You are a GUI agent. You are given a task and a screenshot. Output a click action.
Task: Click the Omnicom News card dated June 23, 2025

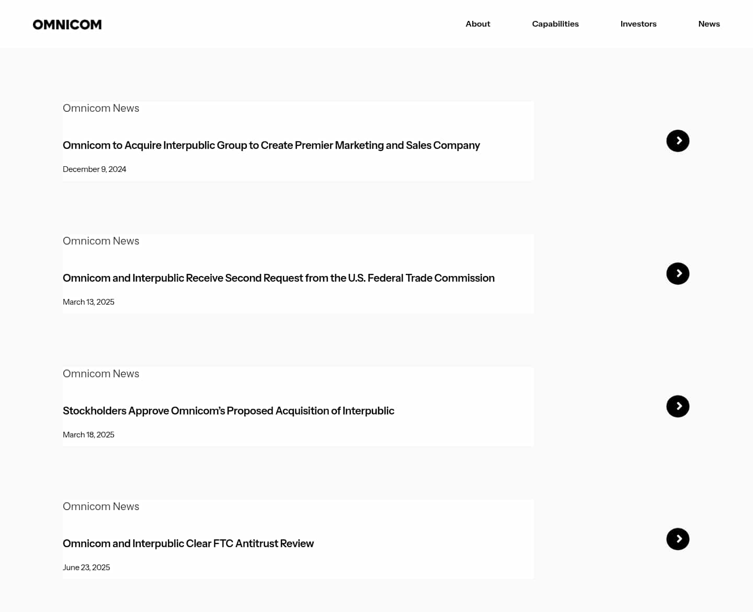point(298,539)
